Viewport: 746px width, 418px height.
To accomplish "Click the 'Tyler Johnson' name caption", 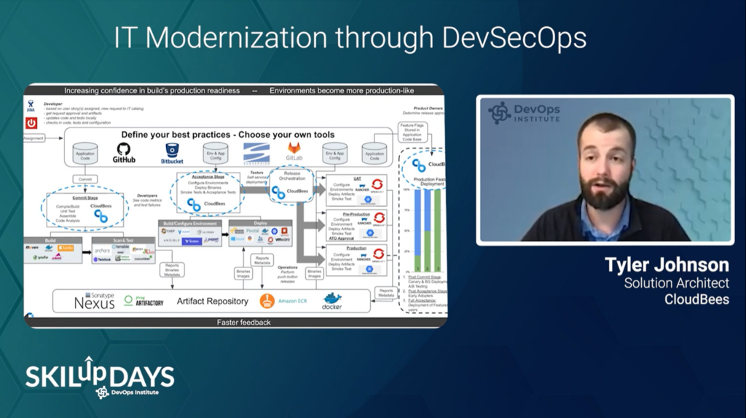I will (667, 265).
